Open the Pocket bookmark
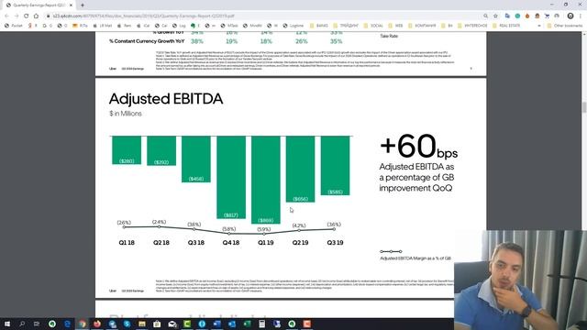 (x=14, y=26)
